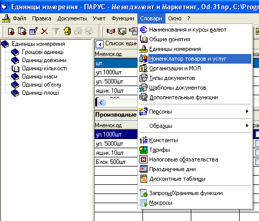Open the Правка menu
This screenshot has width=259, height=221.
[x=42, y=18]
